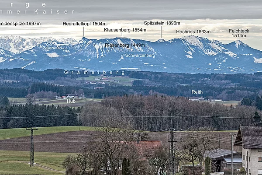Viewport: 262px width, 175px height.
Task: Select the Hochries 1663m label
Action: (x=193, y=31)
